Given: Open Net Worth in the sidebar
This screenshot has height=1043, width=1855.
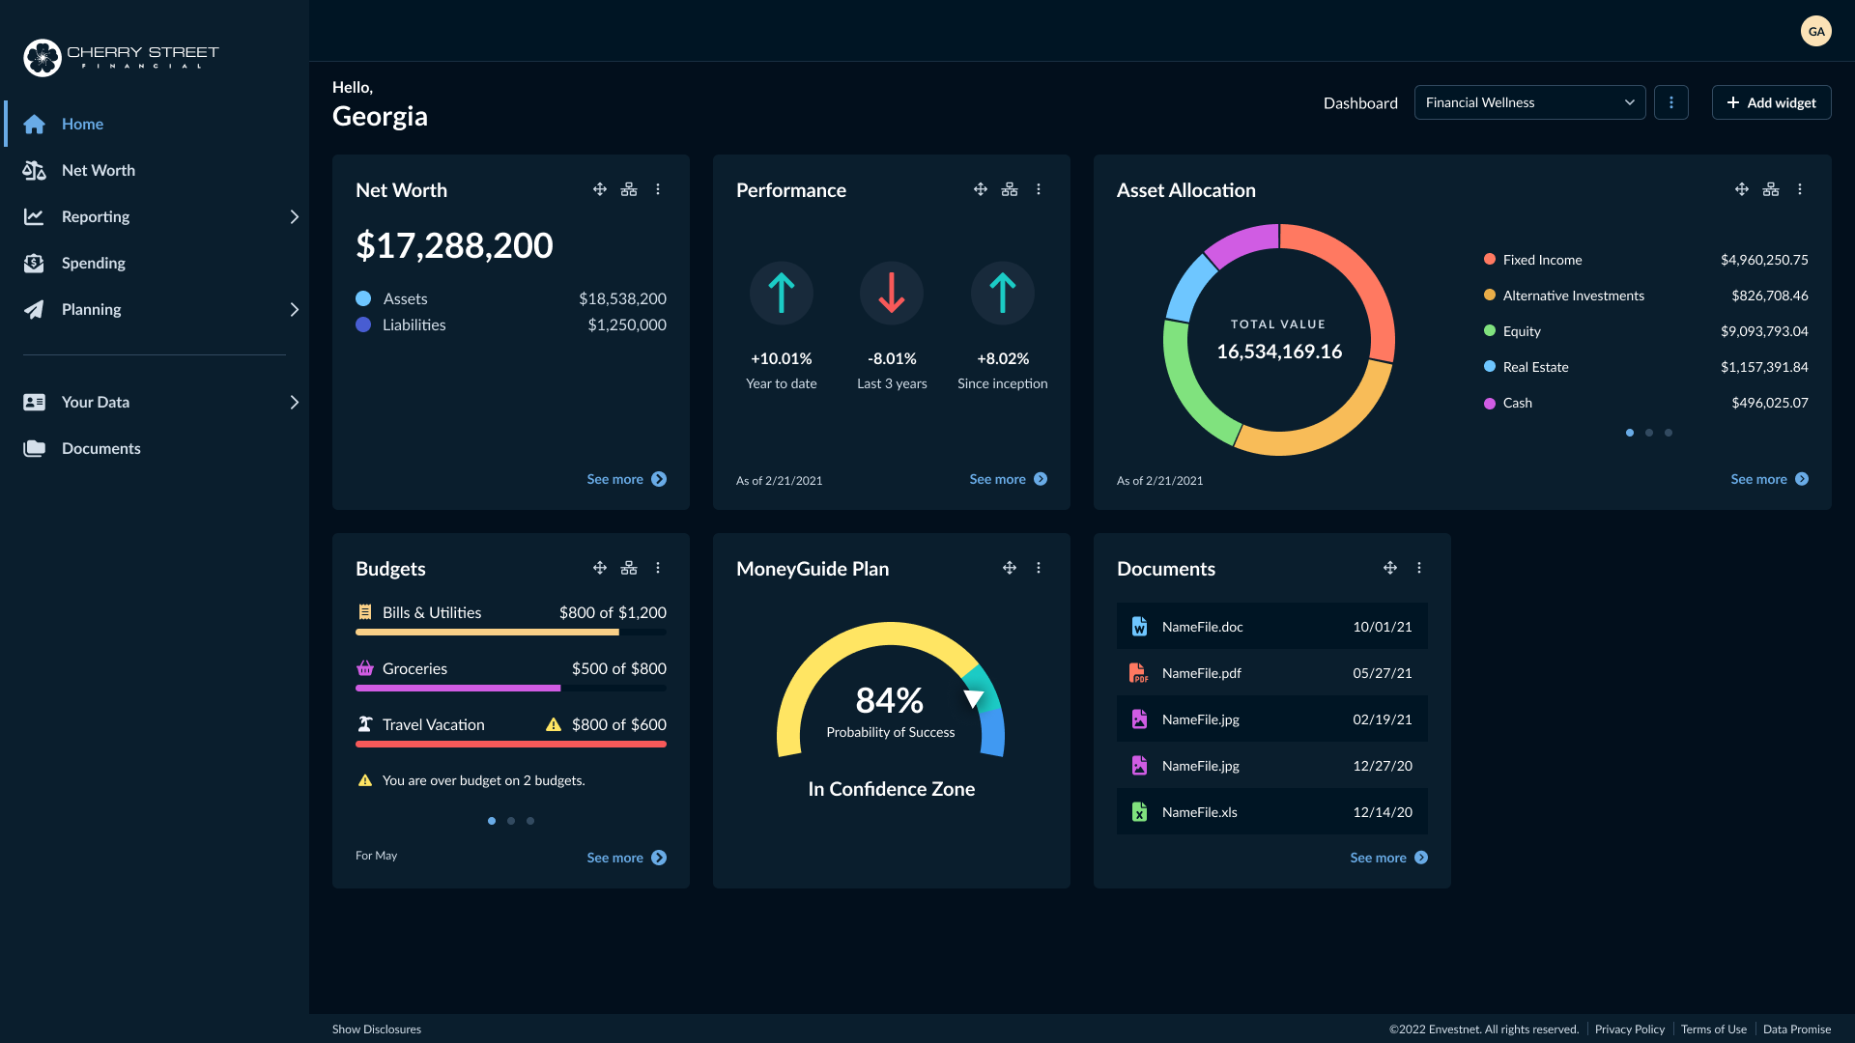Looking at the screenshot, I should (155, 170).
